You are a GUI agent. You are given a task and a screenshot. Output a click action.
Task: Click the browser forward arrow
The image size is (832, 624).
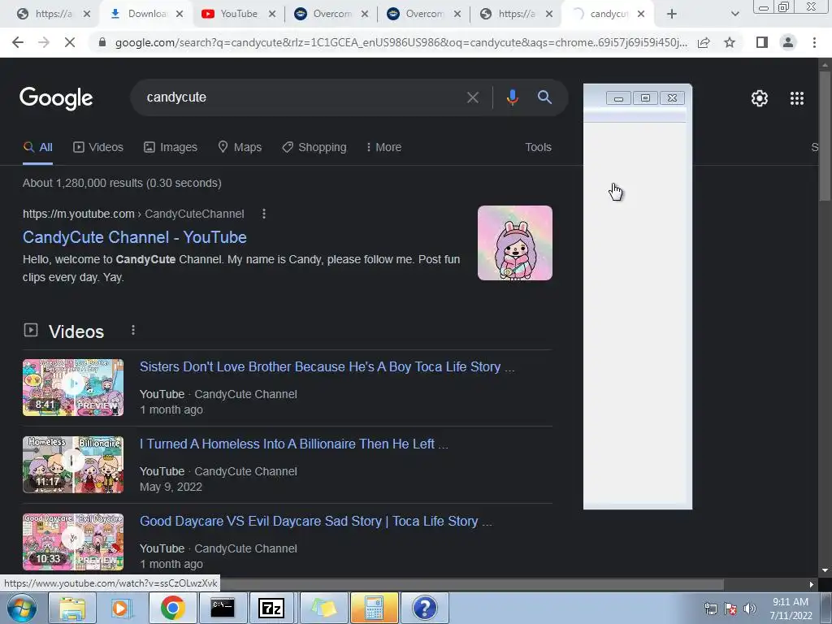coord(44,42)
